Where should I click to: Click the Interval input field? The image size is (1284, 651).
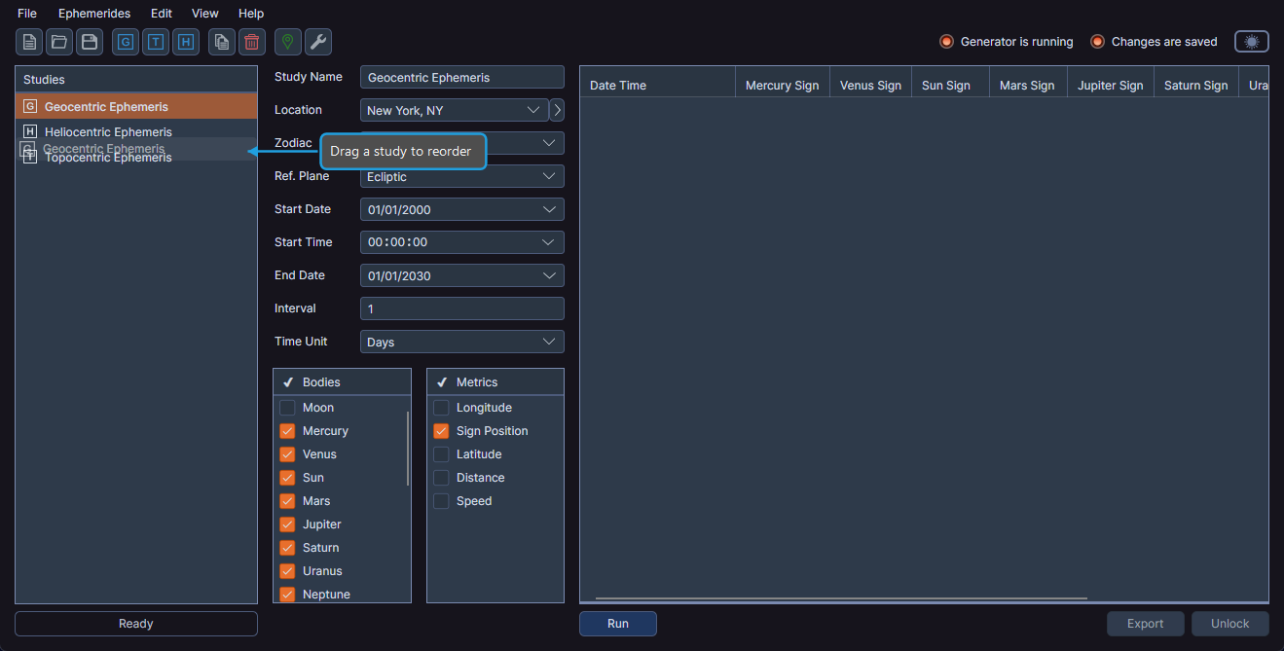[461, 308]
